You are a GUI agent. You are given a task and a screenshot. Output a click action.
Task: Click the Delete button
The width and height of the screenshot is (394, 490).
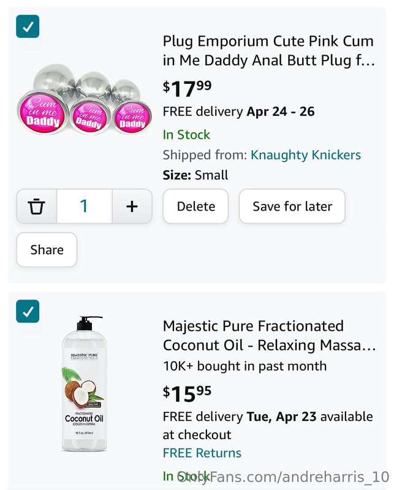click(195, 206)
